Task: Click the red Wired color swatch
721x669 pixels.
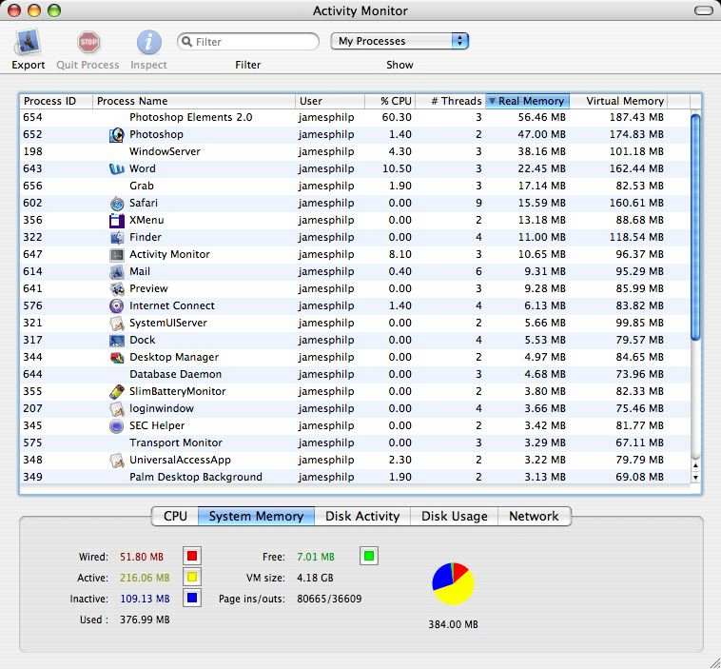Action: pyautogui.click(x=192, y=557)
